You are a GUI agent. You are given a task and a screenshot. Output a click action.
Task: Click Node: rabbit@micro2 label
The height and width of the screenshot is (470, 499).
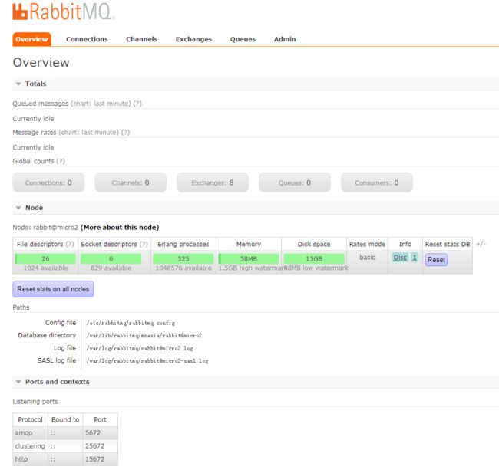[45, 228]
